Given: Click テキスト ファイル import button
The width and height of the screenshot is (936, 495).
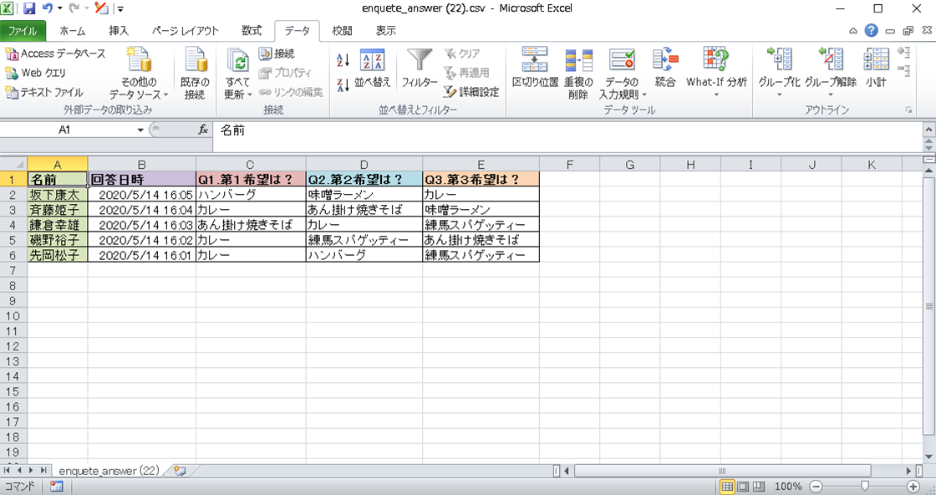Looking at the screenshot, I should pyautogui.click(x=44, y=92).
